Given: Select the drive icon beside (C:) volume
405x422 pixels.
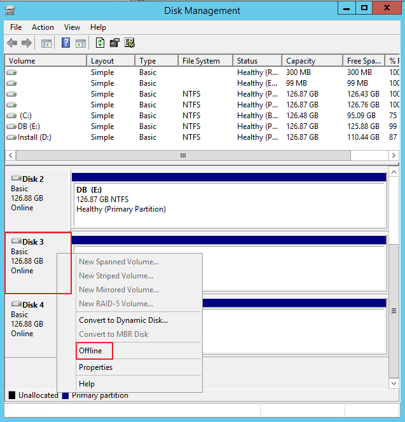Looking at the screenshot, I should tap(11, 116).
